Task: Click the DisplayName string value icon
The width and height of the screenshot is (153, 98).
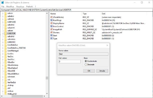Action: click(x=51, y=23)
